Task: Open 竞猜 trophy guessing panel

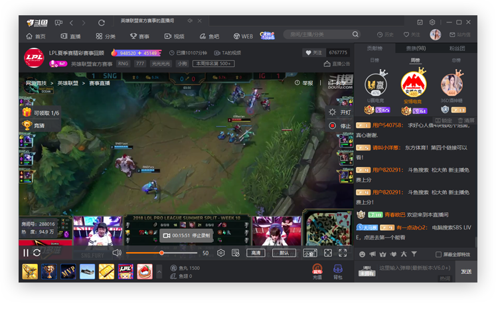Action: [33, 125]
